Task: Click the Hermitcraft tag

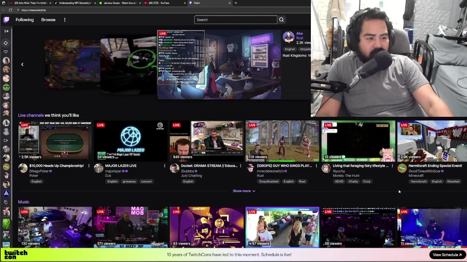Action: 418,182
